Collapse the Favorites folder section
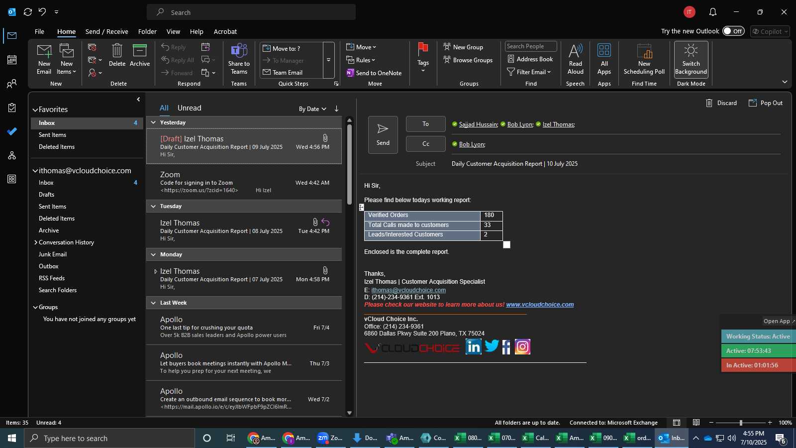Screen dimensions: 796x448 point(35,110)
